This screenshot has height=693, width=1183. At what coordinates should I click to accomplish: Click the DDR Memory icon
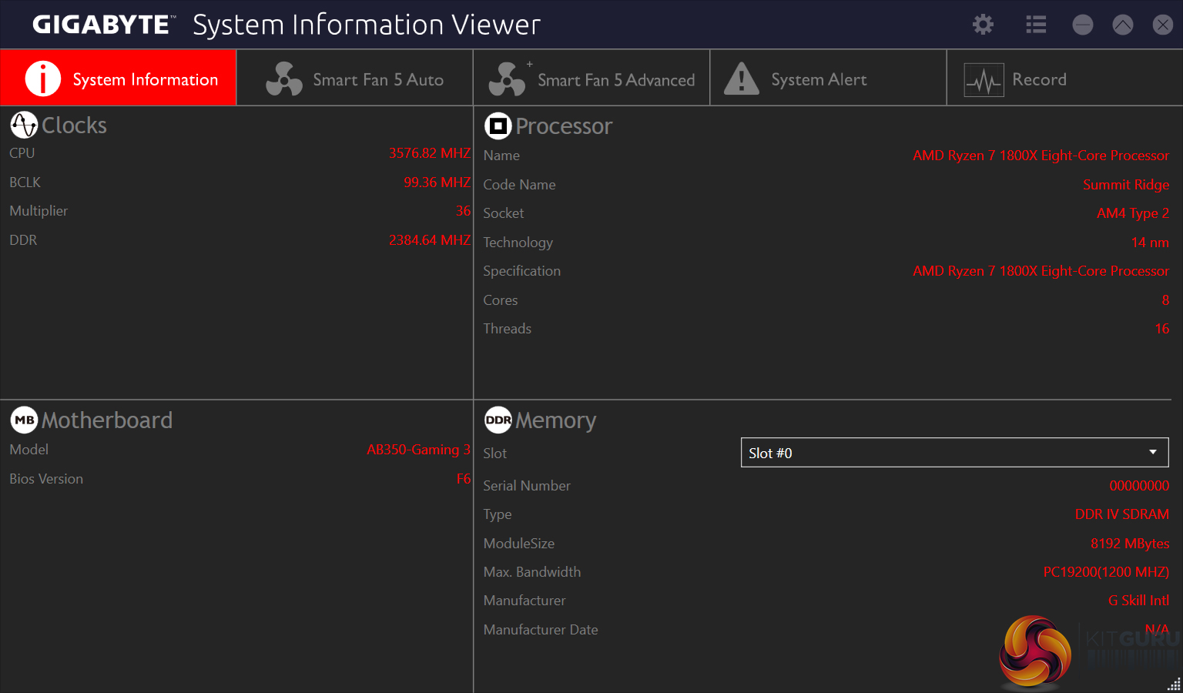click(x=498, y=420)
